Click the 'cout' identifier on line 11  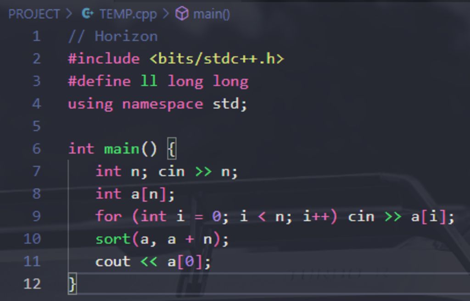[x=113, y=262]
